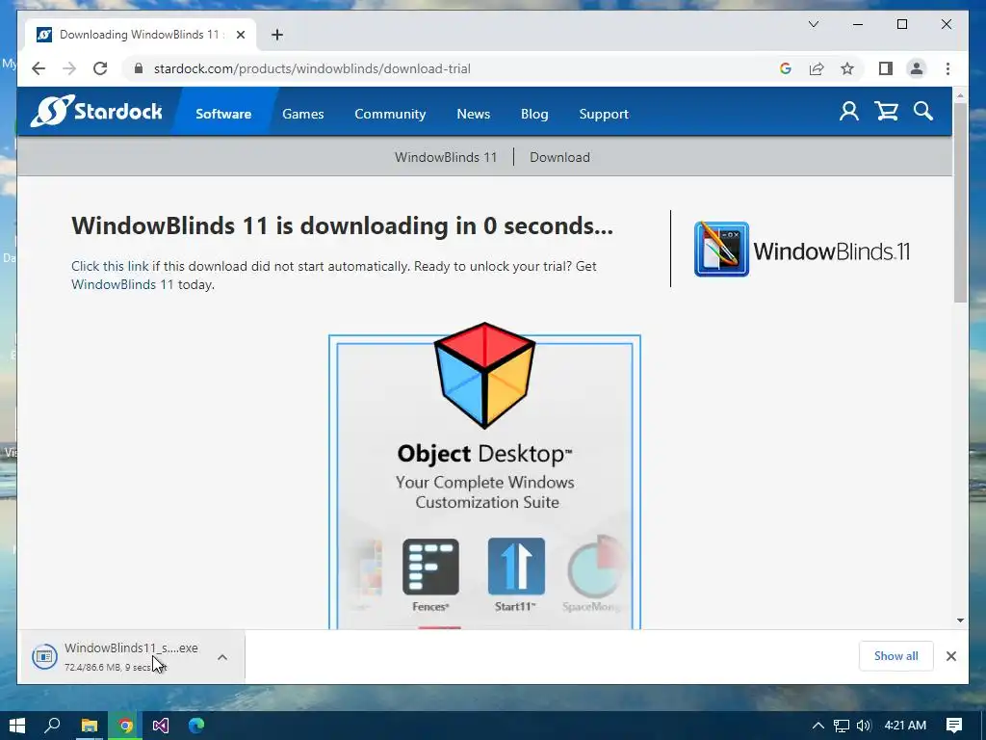Click the WindowBlinds11 exe download item
The width and height of the screenshot is (986, 740).
pyautogui.click(x=133, y=656)
